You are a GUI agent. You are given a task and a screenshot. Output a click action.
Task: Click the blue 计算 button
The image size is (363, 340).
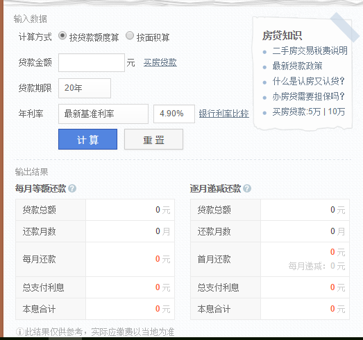(87, 139)
